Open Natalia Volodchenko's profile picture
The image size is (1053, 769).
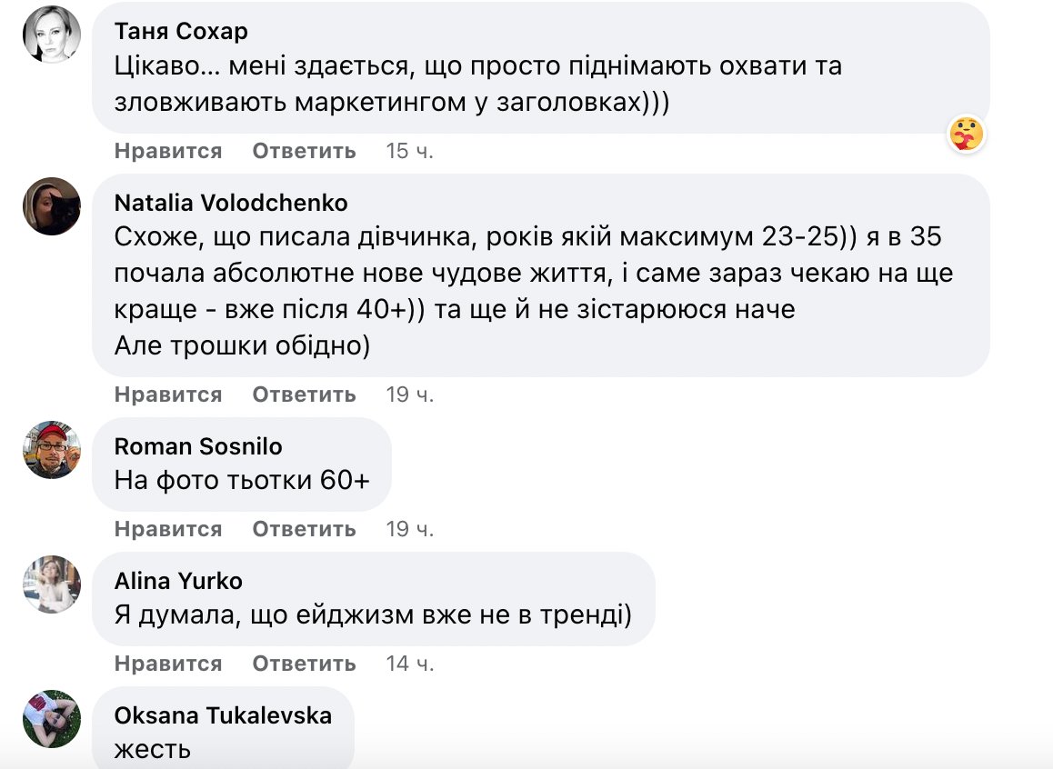[51, 206]
